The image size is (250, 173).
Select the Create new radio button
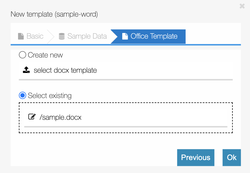tap(22, 55)
